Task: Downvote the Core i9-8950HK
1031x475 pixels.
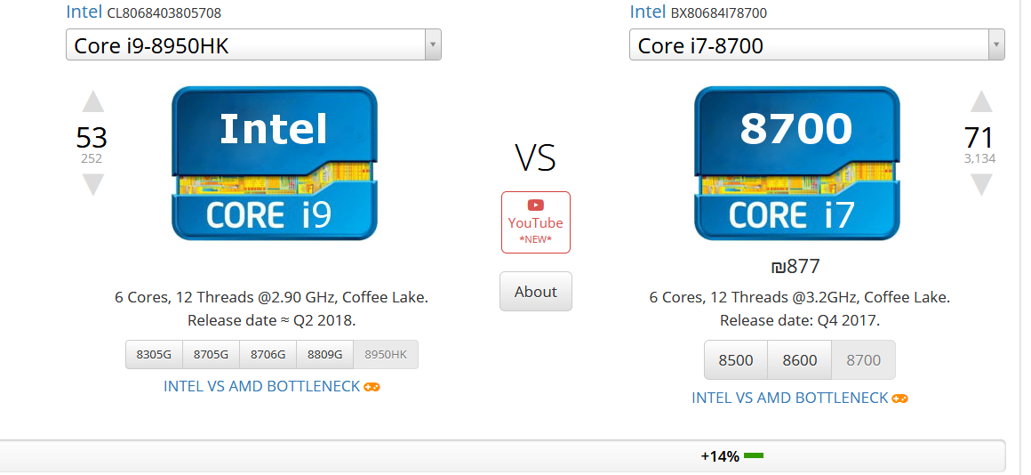Action: click(x=92, y=185)
